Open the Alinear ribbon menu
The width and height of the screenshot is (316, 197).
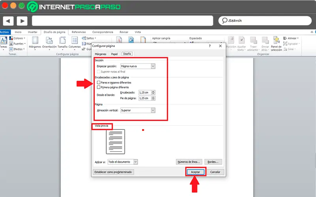(291, 38)
